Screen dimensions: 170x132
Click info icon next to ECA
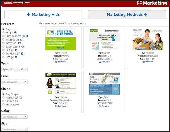click(x=17, y=50)
